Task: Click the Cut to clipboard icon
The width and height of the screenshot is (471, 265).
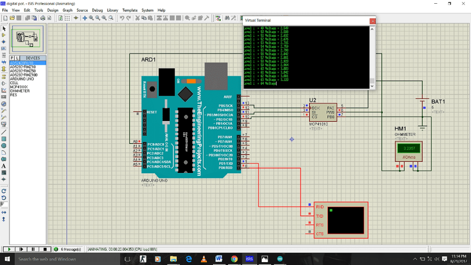Action: [138, 18]
